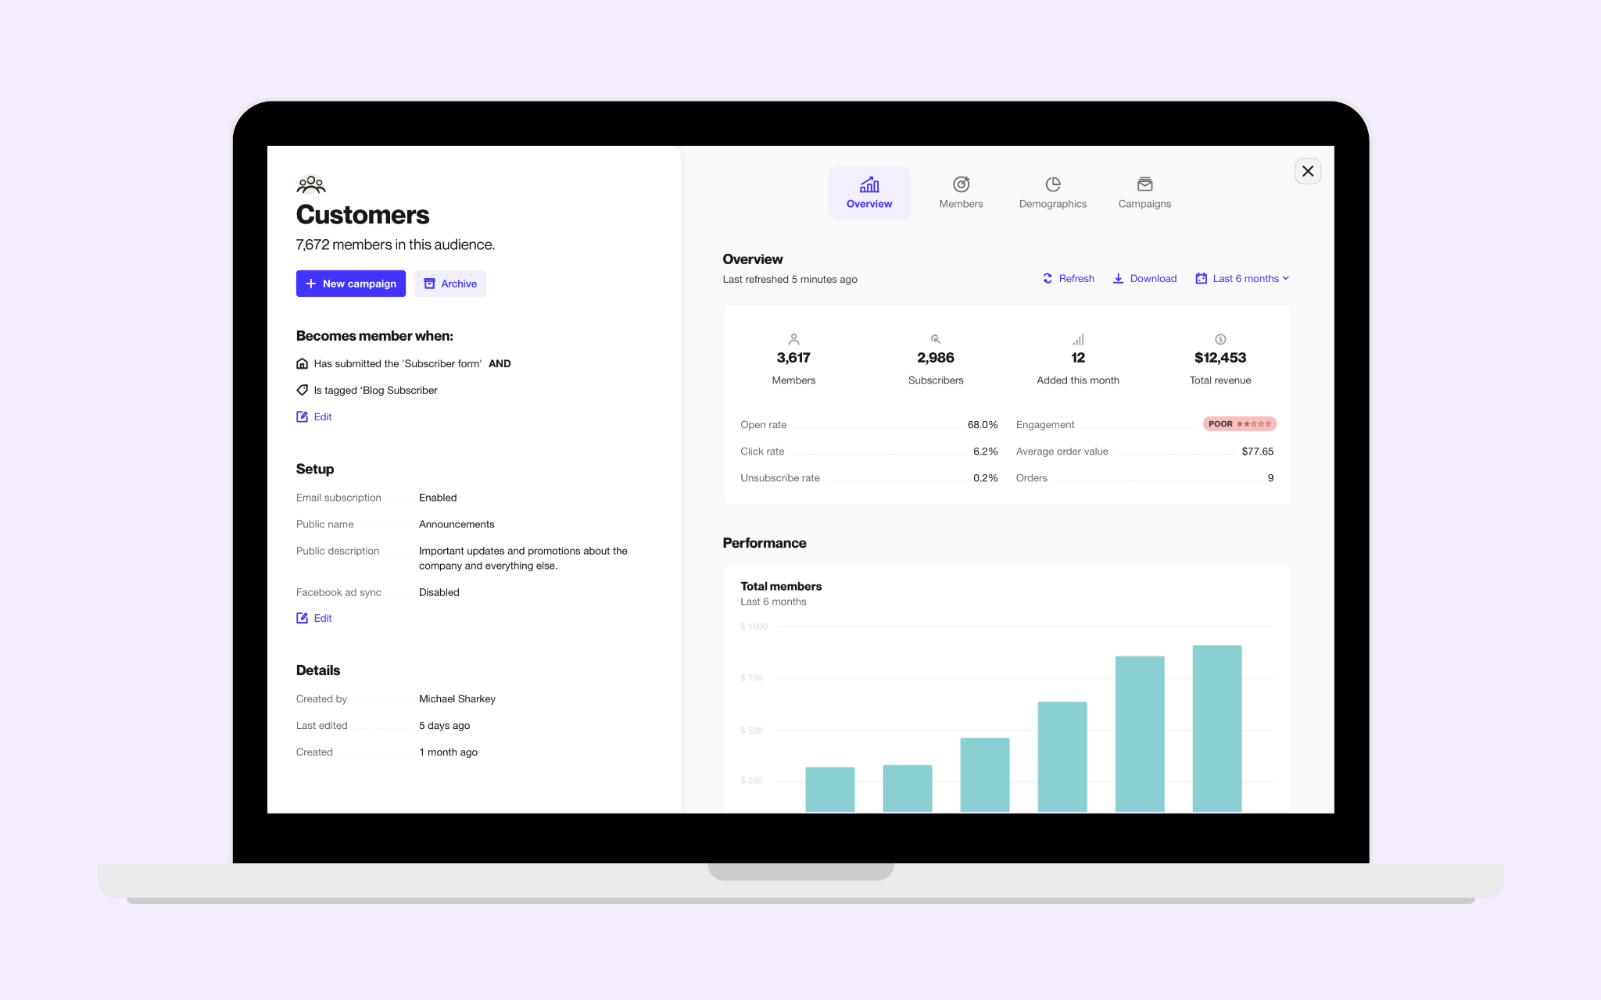Click the New campaign button
This screenshot has height=1000, width=1601.
coord(350,284)
